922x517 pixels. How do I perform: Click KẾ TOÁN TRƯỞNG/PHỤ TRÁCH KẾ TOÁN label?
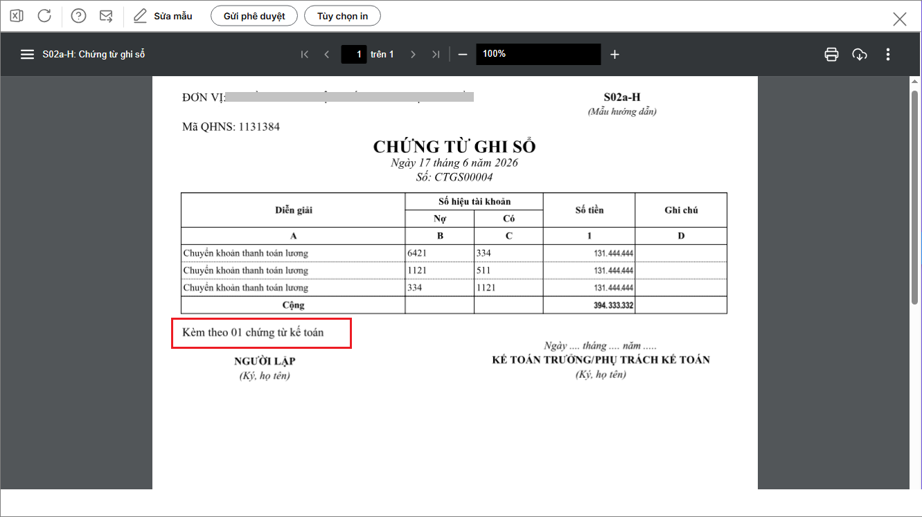click(601, 360)
